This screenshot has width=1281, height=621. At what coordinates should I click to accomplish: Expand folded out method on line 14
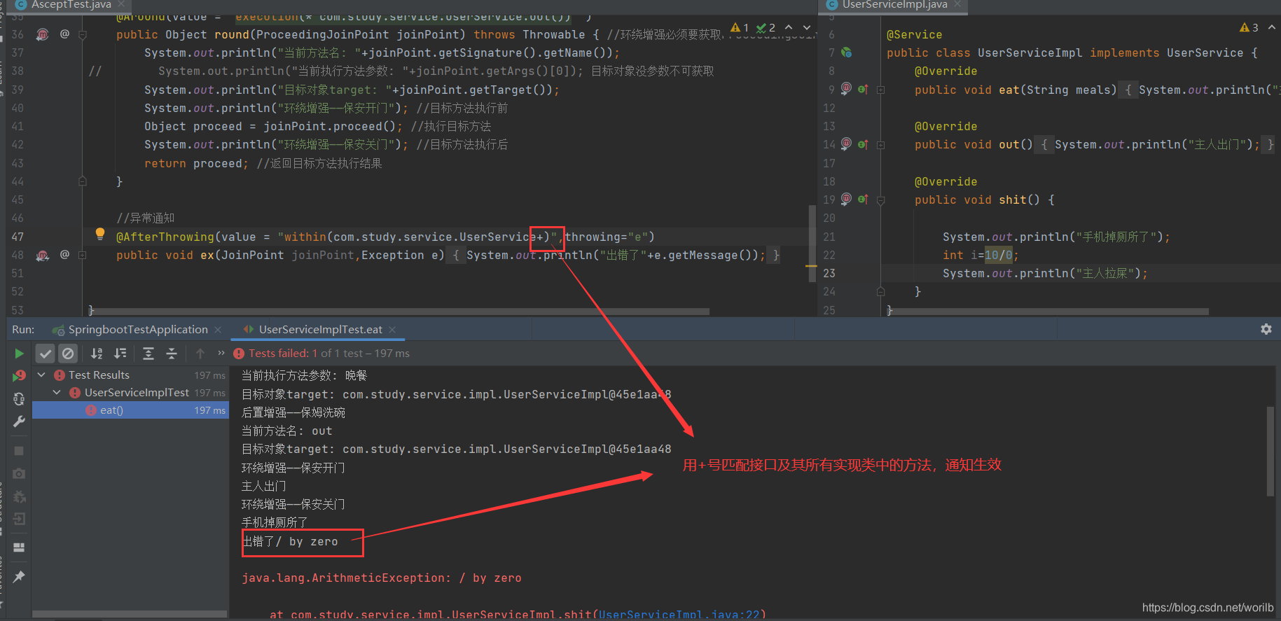[x=881, y=145]
